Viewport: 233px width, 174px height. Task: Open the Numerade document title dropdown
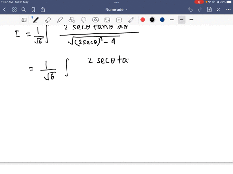pos(116,10)
